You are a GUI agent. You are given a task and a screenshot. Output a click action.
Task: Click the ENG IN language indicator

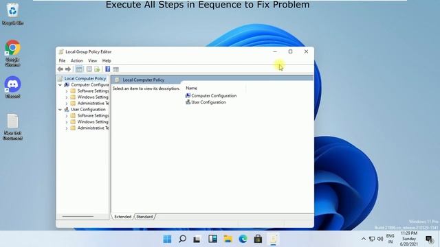(x=390, y=239)
